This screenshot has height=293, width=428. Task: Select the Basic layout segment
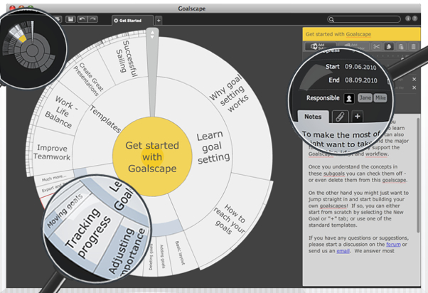pos(180,252)
